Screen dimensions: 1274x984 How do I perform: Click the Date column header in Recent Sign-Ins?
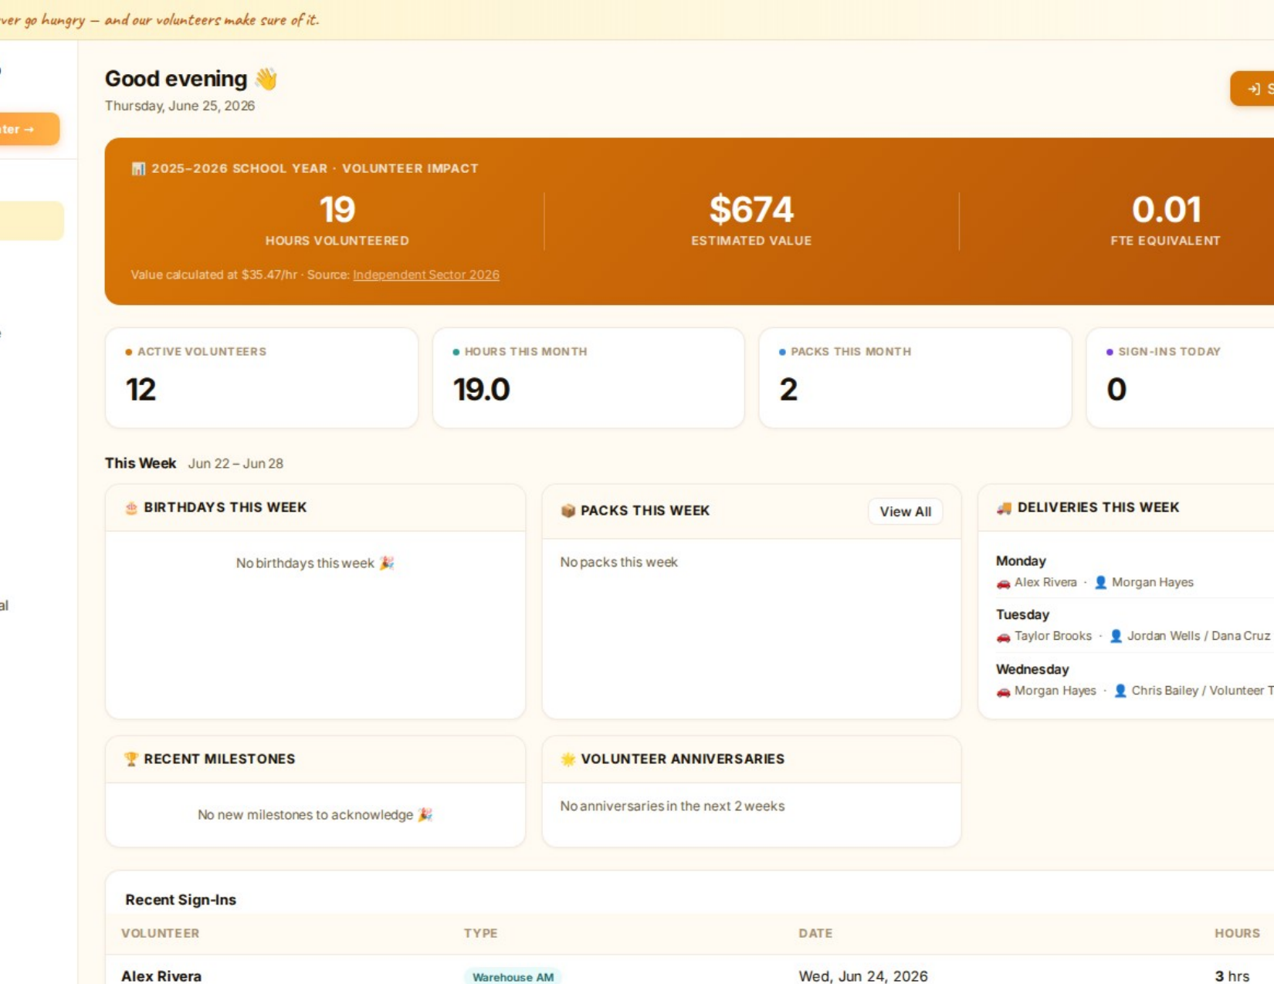(x=815, y=933)
